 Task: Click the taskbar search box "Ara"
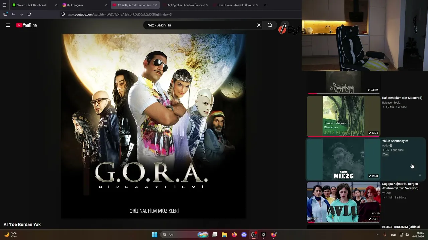pyautogui.click(x=185, y=235)
